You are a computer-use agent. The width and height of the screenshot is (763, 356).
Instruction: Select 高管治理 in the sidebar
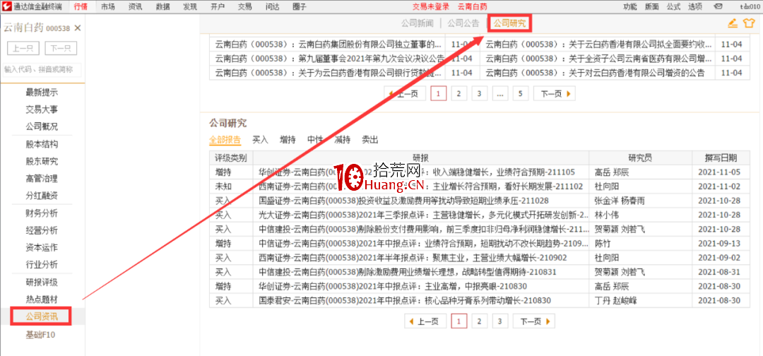[x=42, y=179]
